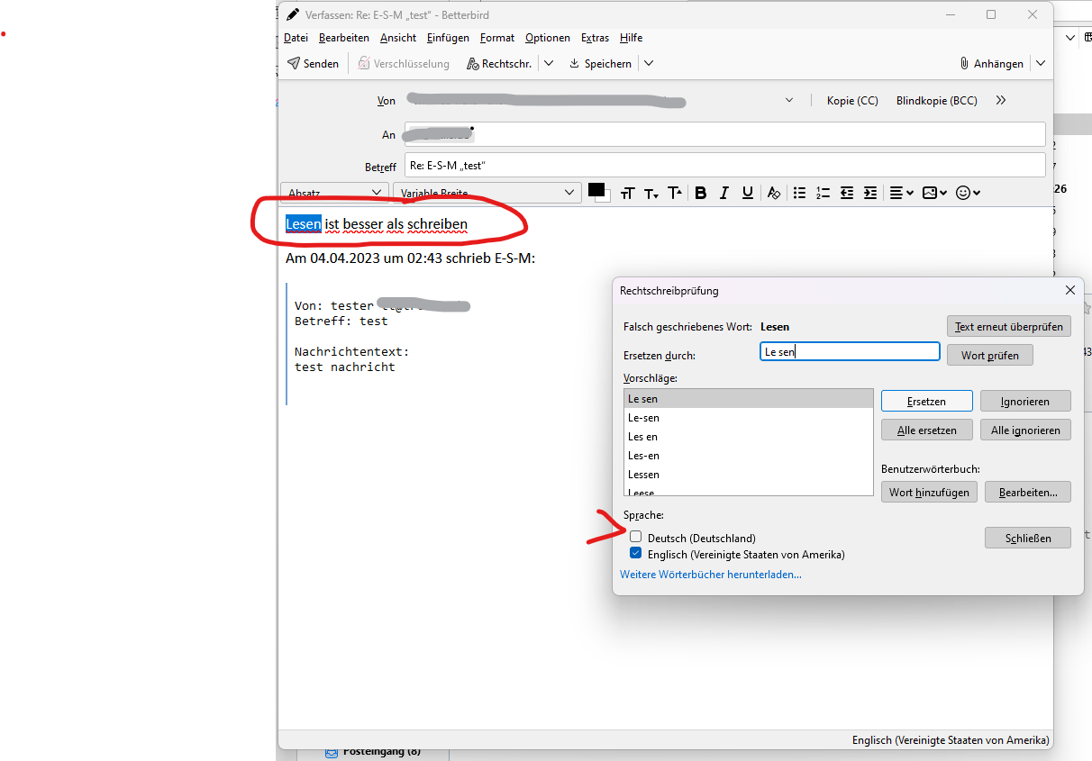Select the increase font size icon
The image size is (1092, 761).
pos(673,192)
